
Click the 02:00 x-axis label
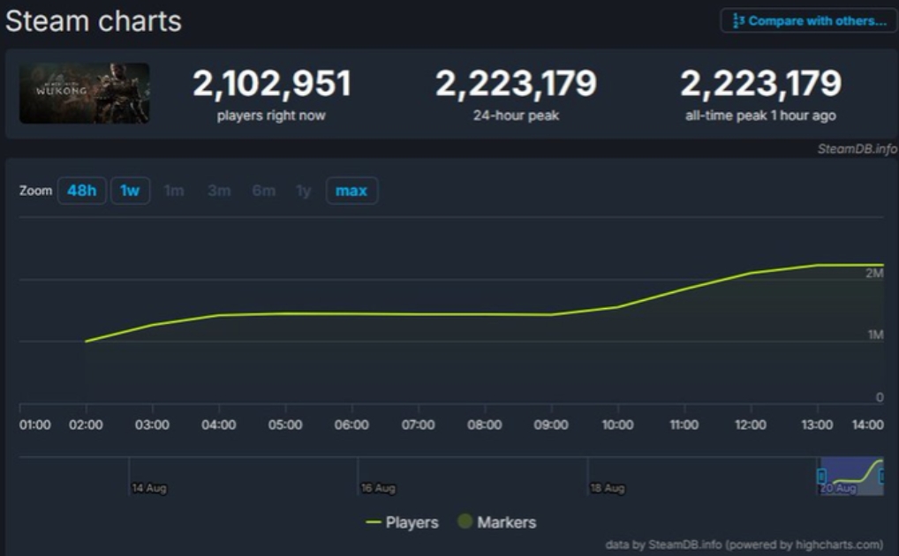point(86,425)
